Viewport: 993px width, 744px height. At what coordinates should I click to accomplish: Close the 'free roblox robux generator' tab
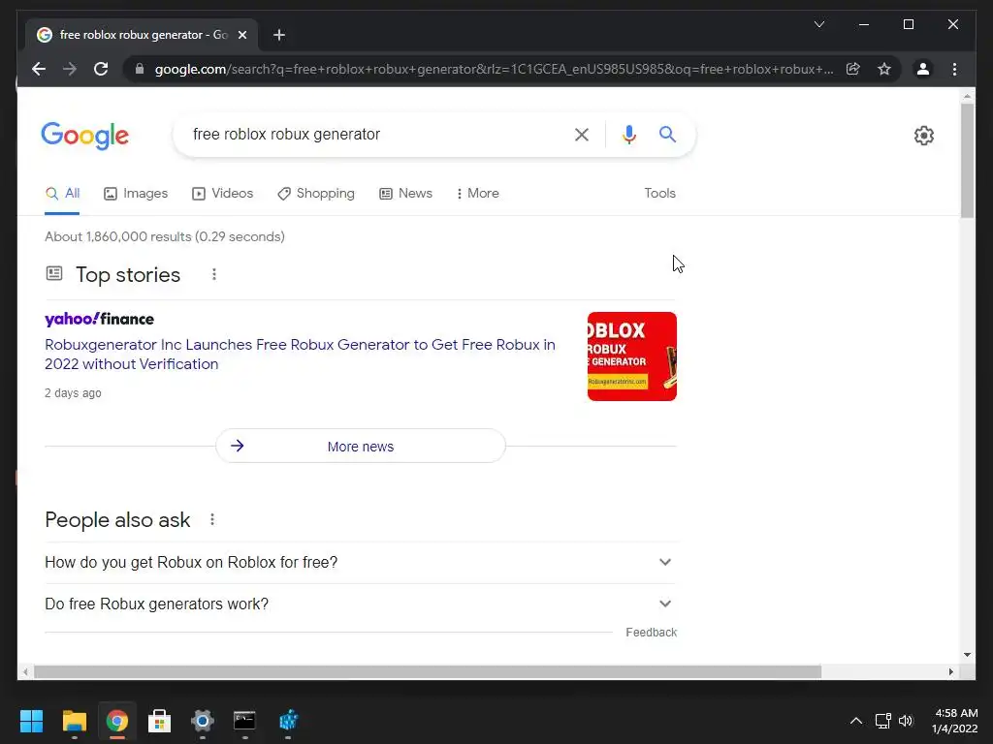(x=241, y=35)
